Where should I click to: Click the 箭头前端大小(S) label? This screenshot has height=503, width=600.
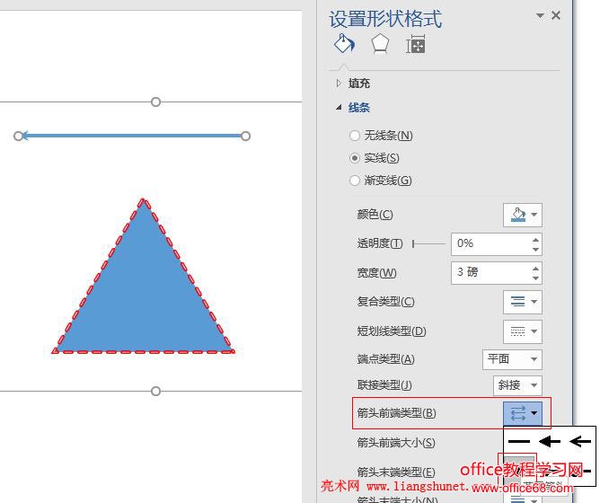(396, 443)
